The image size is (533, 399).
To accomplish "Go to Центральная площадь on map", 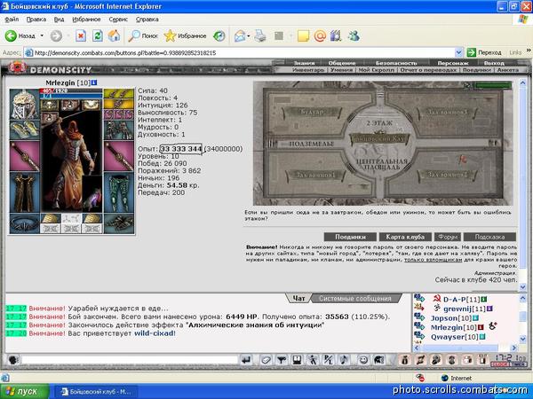I will click(x=381, y=164).
